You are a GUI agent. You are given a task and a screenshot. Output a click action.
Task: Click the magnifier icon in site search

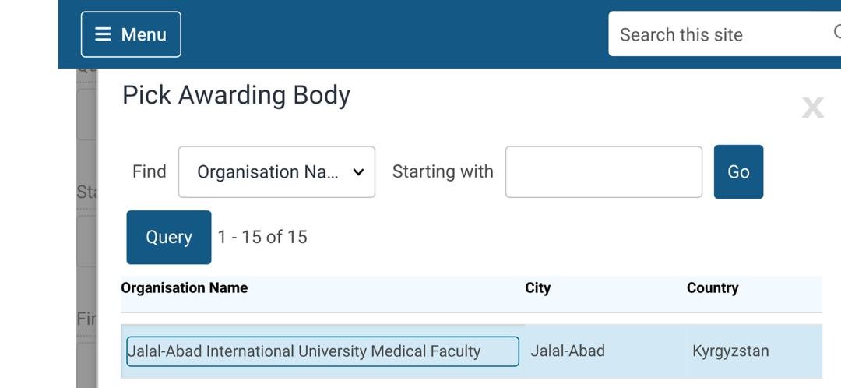point(836,33)
